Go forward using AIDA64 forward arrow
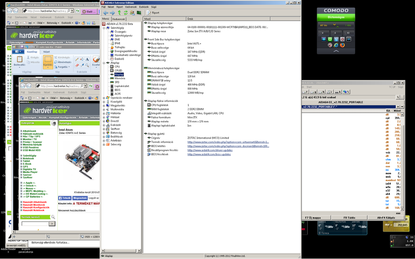Viewport: 415px width, 259px height. pyautogui.click(x=112, y=13)
